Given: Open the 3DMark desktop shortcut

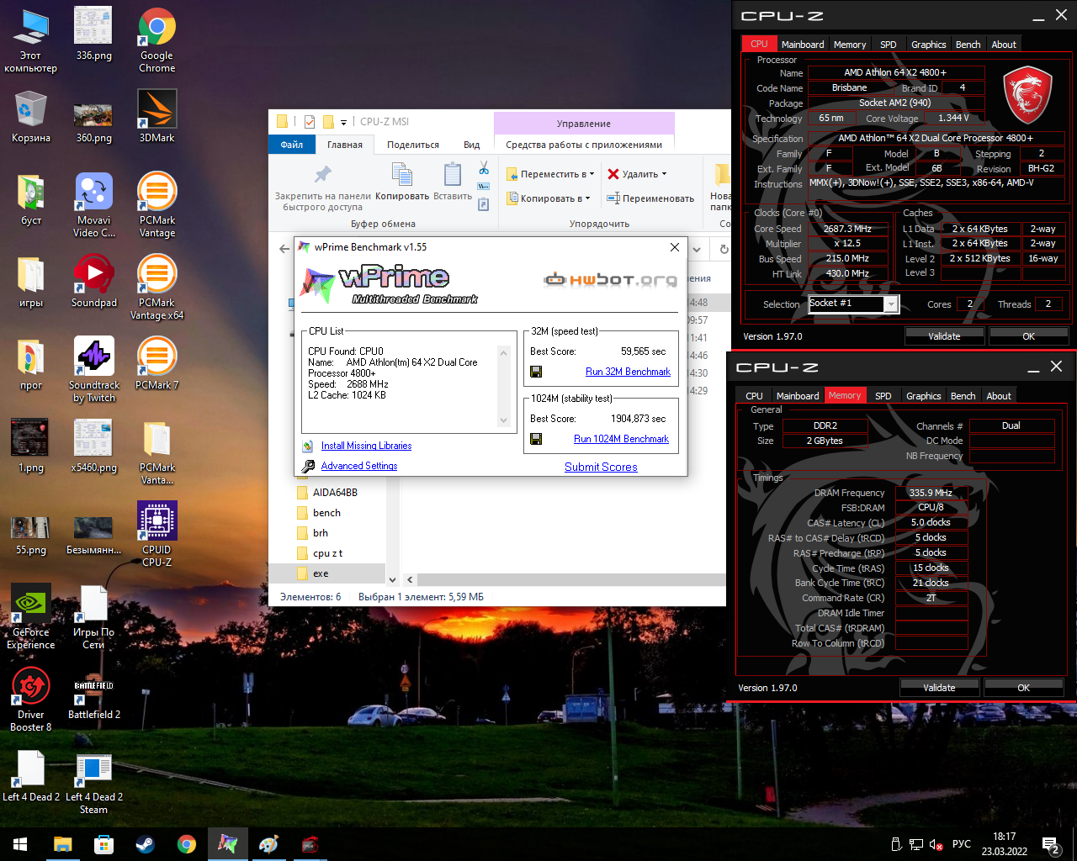Looking at the screenshot, I should pos(157,116).
